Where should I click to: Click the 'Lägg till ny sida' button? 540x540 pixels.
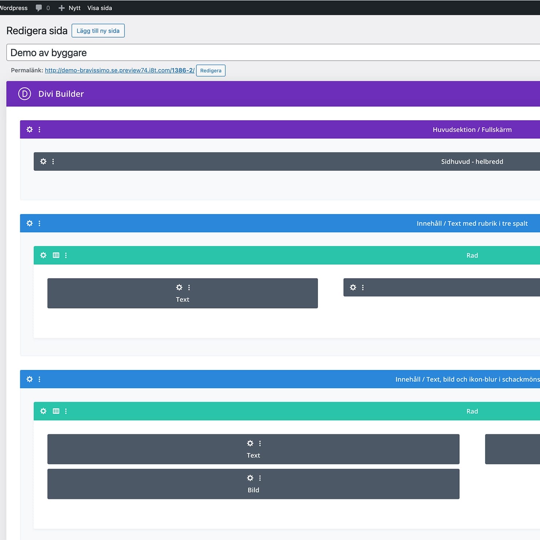[x=98, y=31]
